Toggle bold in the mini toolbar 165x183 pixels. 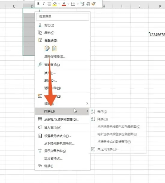pyautogui.click(x=38, y=4)
